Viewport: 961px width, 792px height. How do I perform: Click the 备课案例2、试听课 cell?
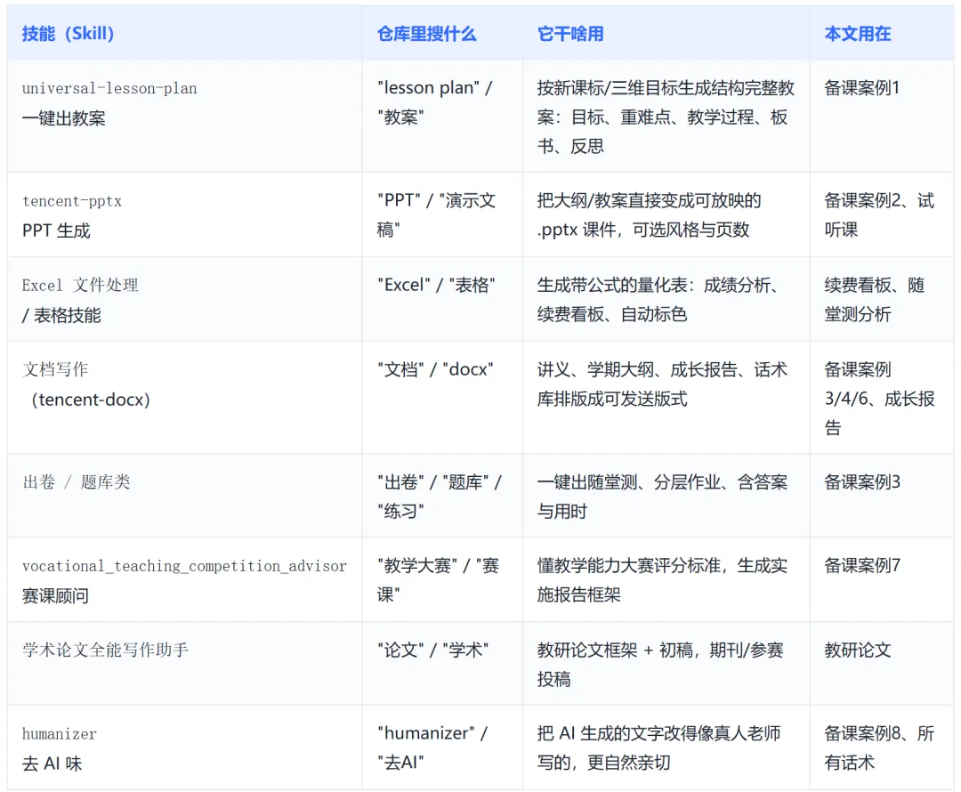point(879,214)
